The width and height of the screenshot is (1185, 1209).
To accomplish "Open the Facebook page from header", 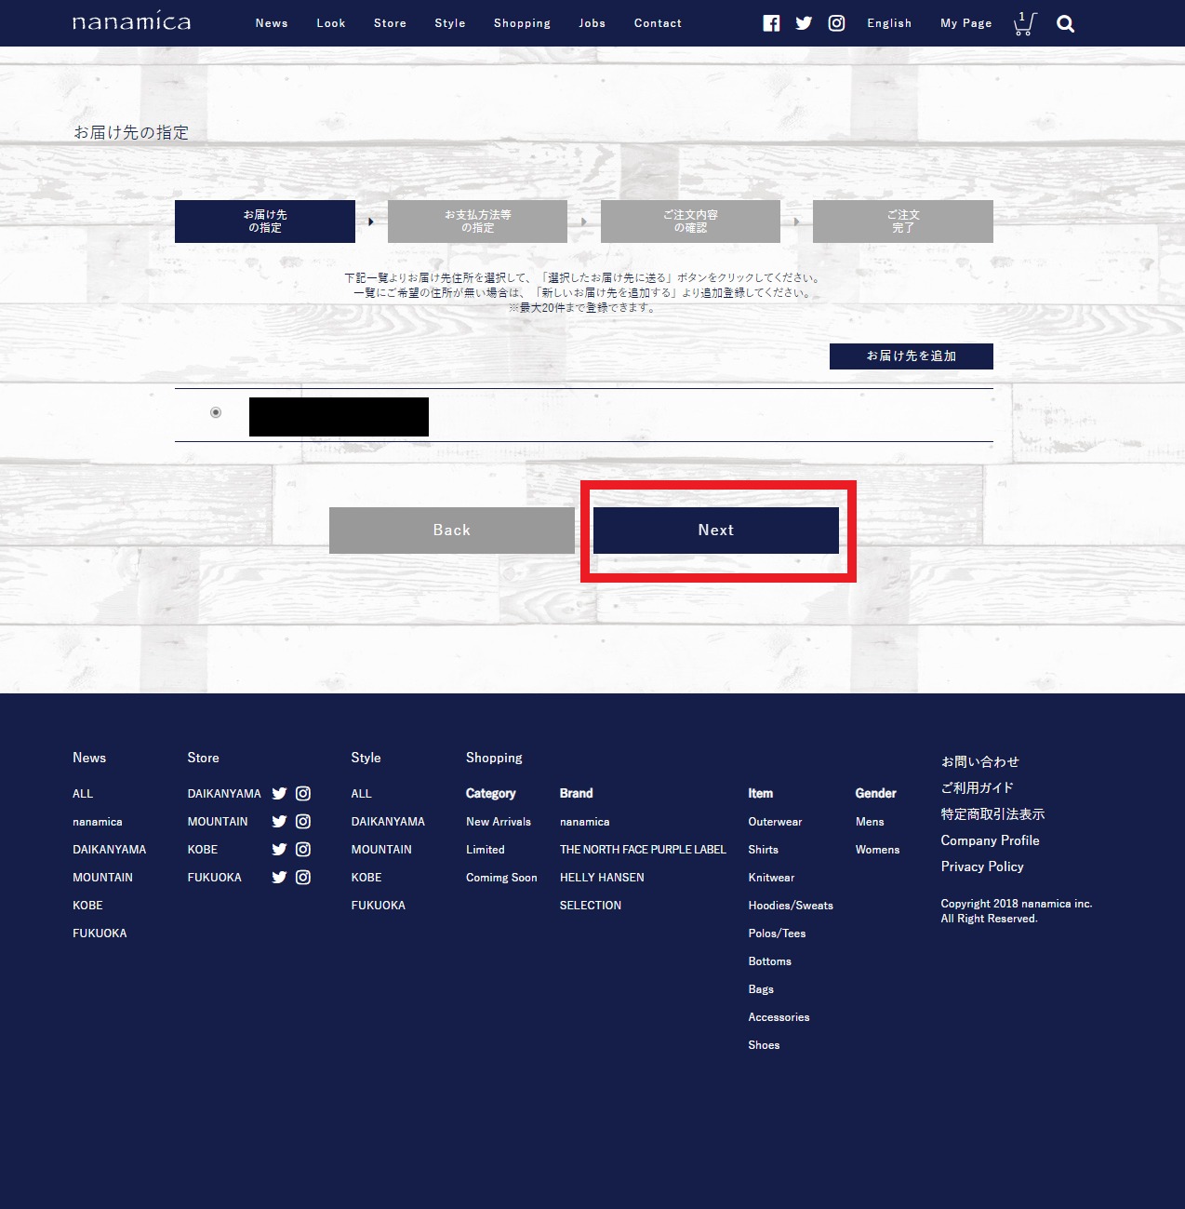I will [771, 23].
